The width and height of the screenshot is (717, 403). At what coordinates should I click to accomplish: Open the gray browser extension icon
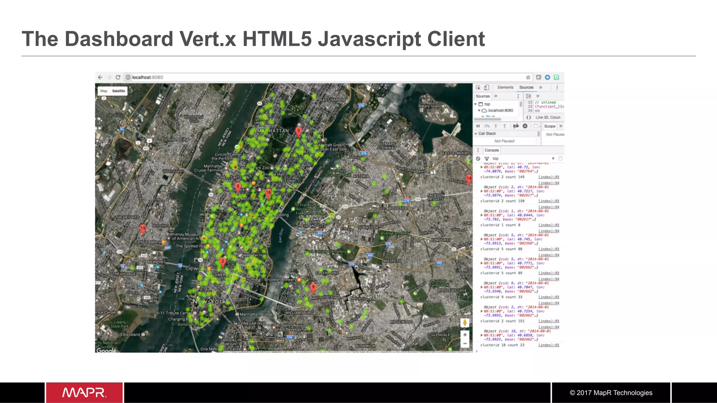(539, 77)
